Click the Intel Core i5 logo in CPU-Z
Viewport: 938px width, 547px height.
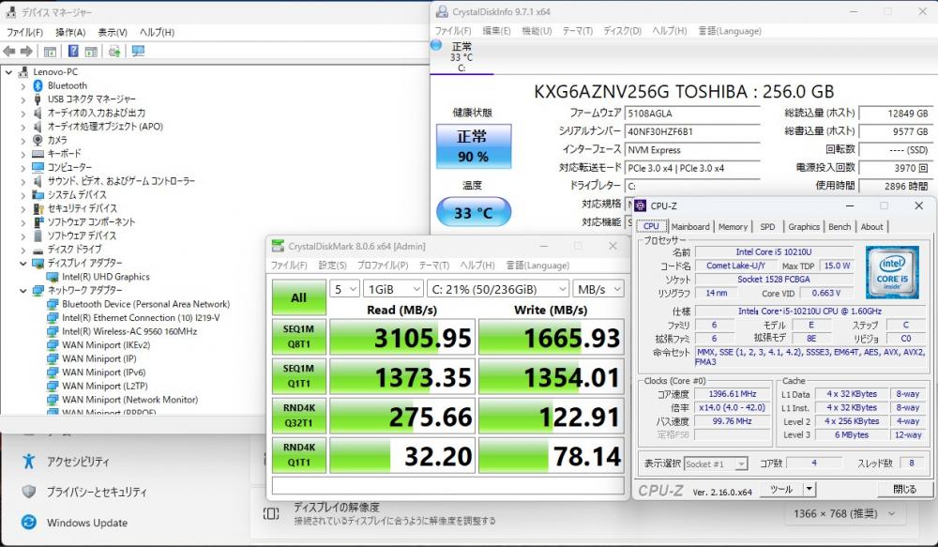[x=891, y=271]
